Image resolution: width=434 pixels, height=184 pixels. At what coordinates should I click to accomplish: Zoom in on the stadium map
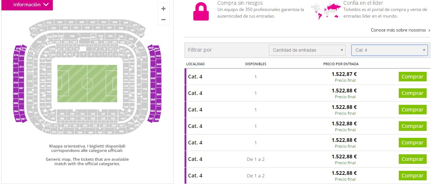163,9
